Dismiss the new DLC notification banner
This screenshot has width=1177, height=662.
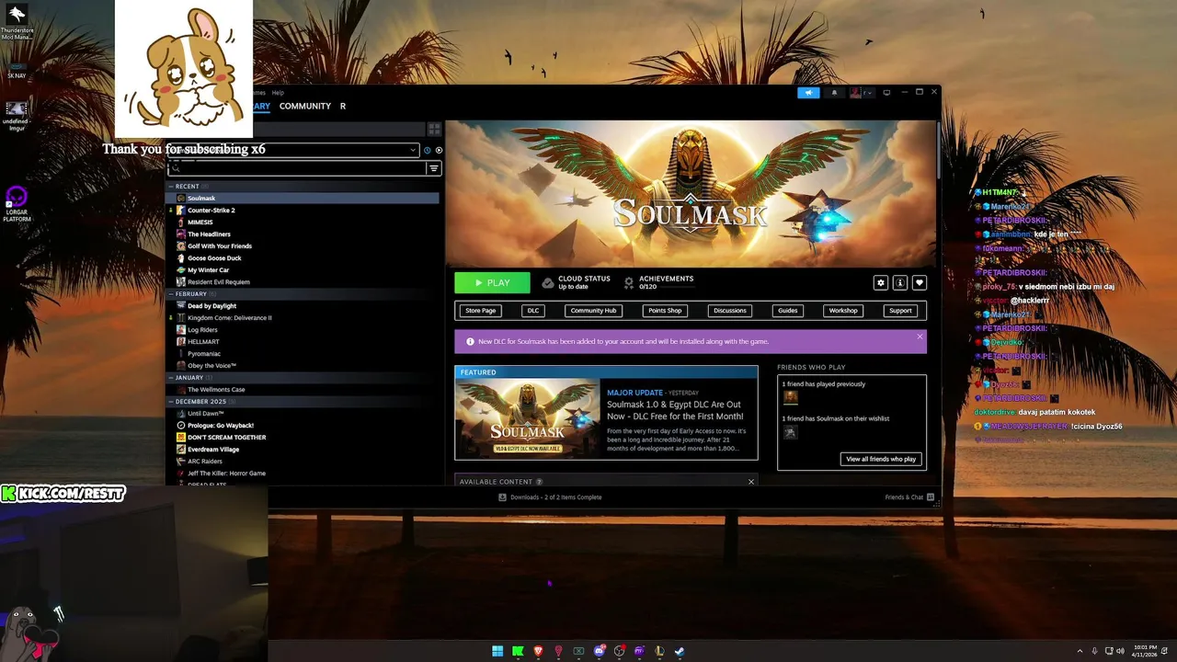point(920,337)
